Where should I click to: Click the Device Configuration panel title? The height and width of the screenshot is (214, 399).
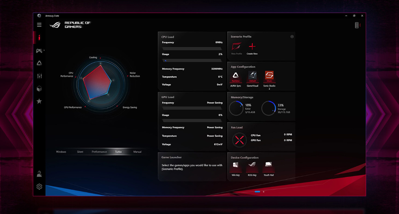(x=245, y=158)
